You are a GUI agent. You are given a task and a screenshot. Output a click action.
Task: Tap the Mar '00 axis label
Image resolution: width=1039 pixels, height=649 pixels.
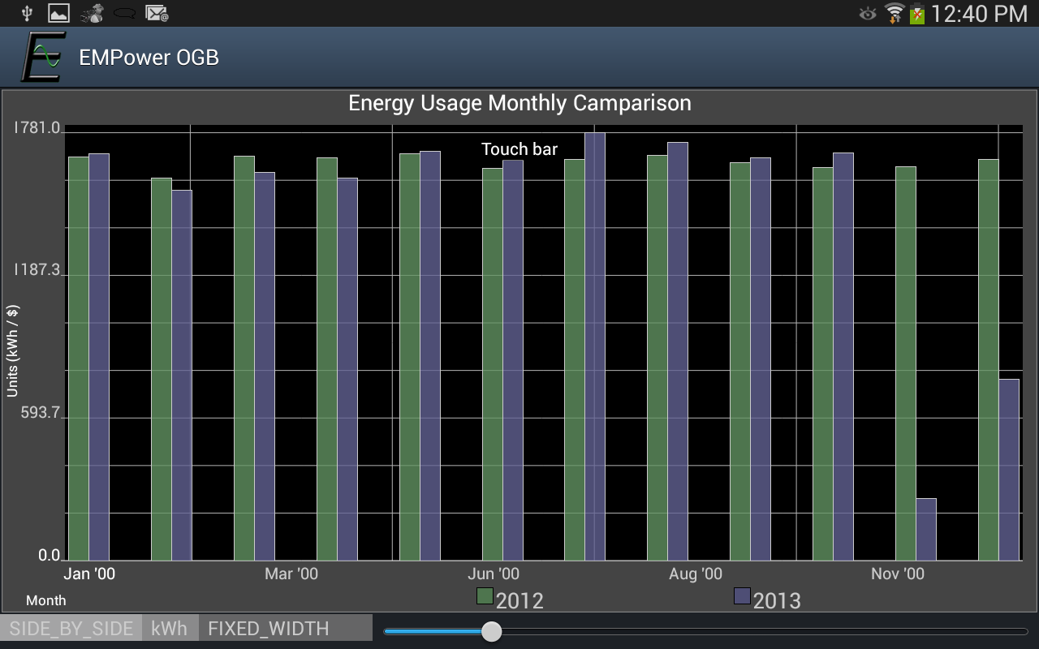291,574
